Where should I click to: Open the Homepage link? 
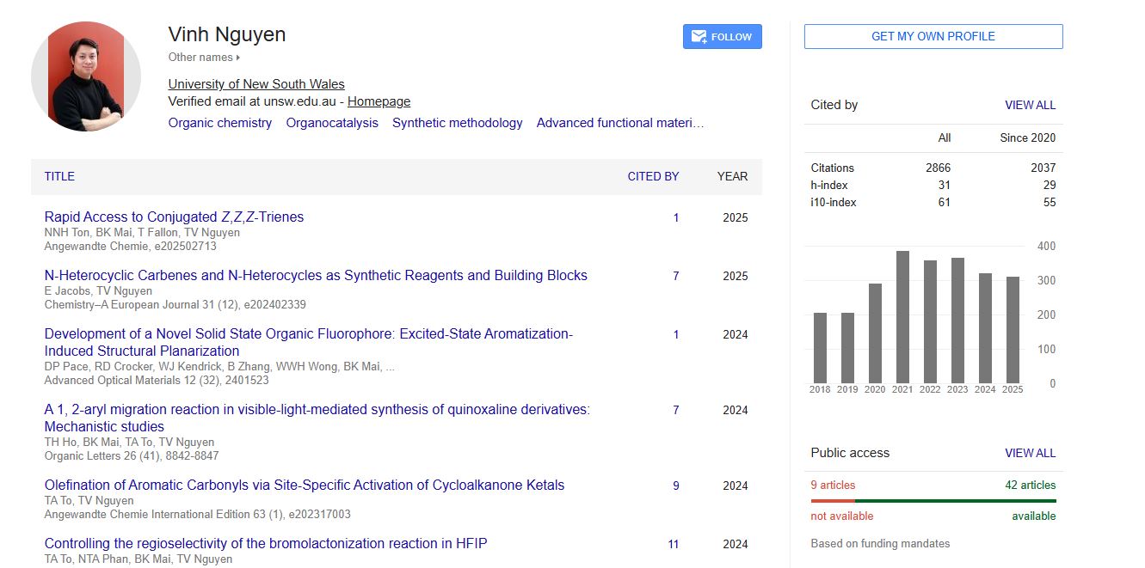click(x=379, y=101)
